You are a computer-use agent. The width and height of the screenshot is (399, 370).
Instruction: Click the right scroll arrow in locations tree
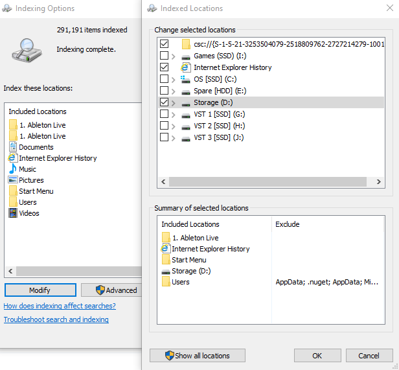pos(379,181)
